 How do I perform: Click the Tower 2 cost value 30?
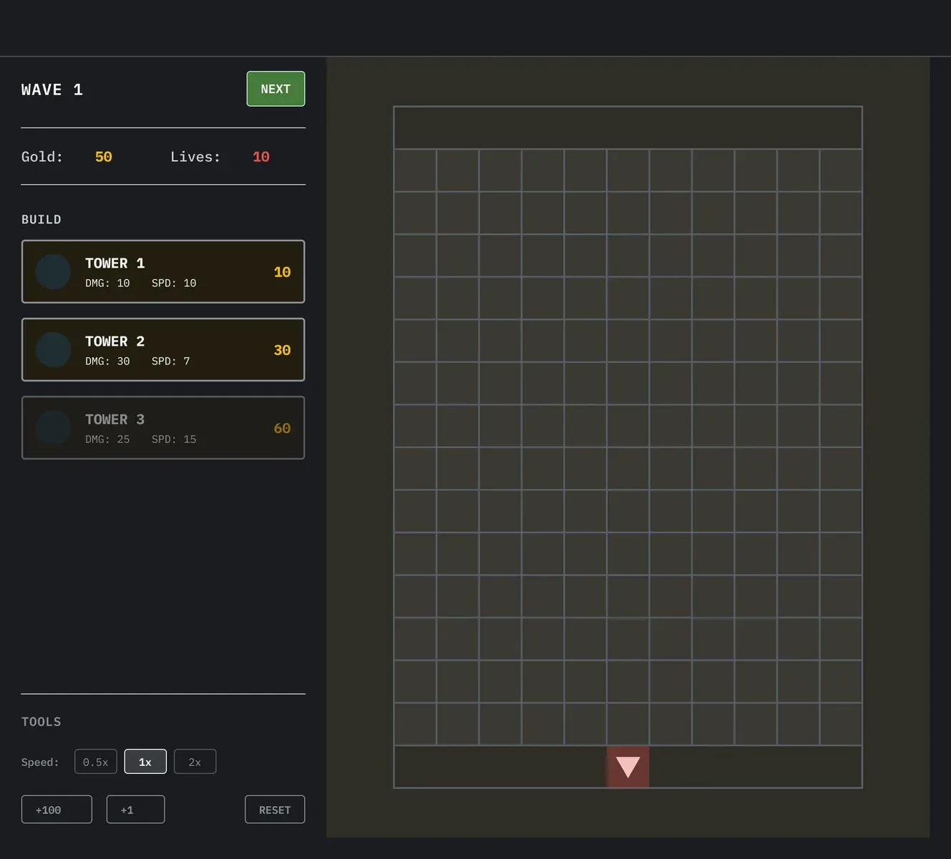[282, 350]
